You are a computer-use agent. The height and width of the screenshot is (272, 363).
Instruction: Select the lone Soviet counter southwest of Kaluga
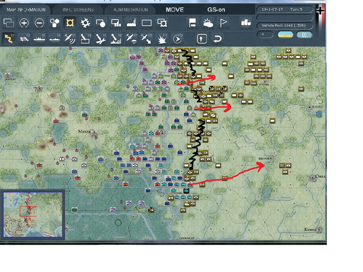[273, 121]
